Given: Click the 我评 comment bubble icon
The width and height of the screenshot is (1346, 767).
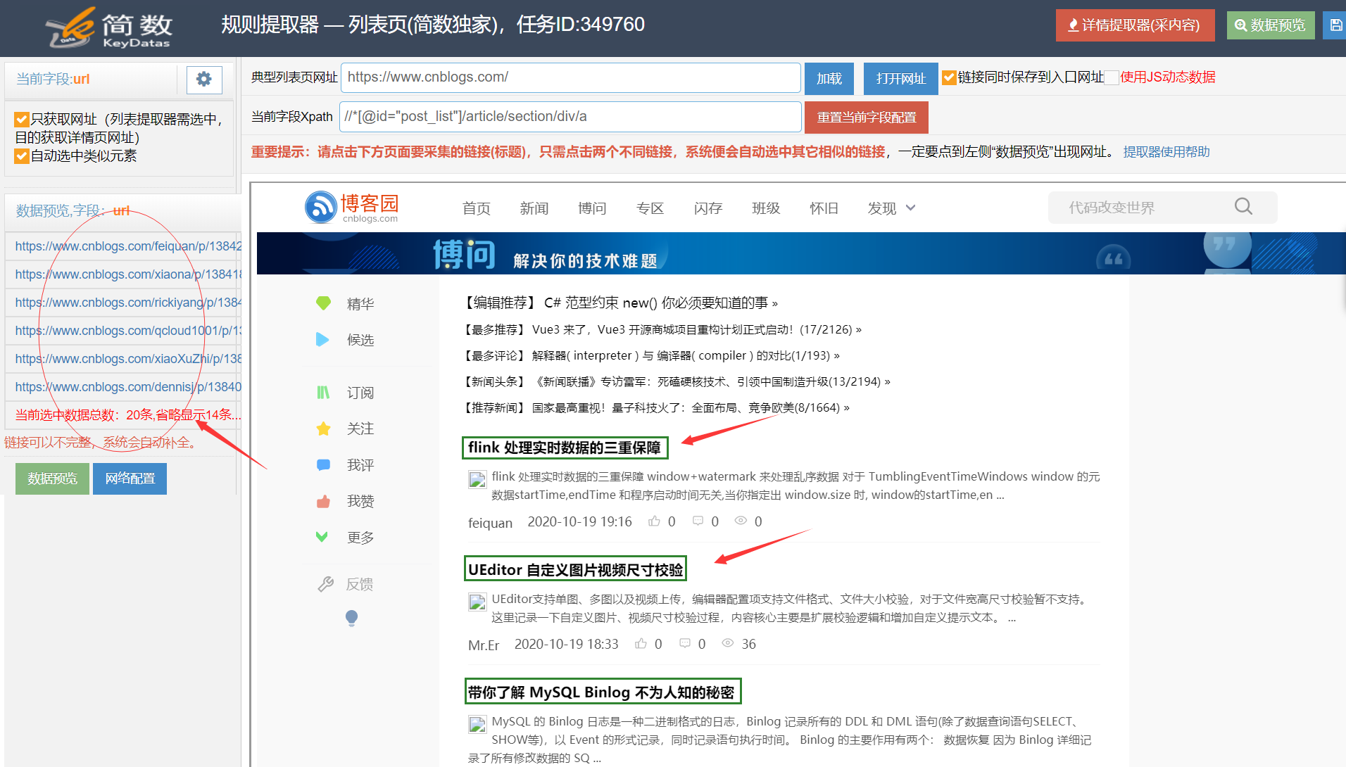Looking at the screenshot, I should pyautogui.click(x=323, y=465).
